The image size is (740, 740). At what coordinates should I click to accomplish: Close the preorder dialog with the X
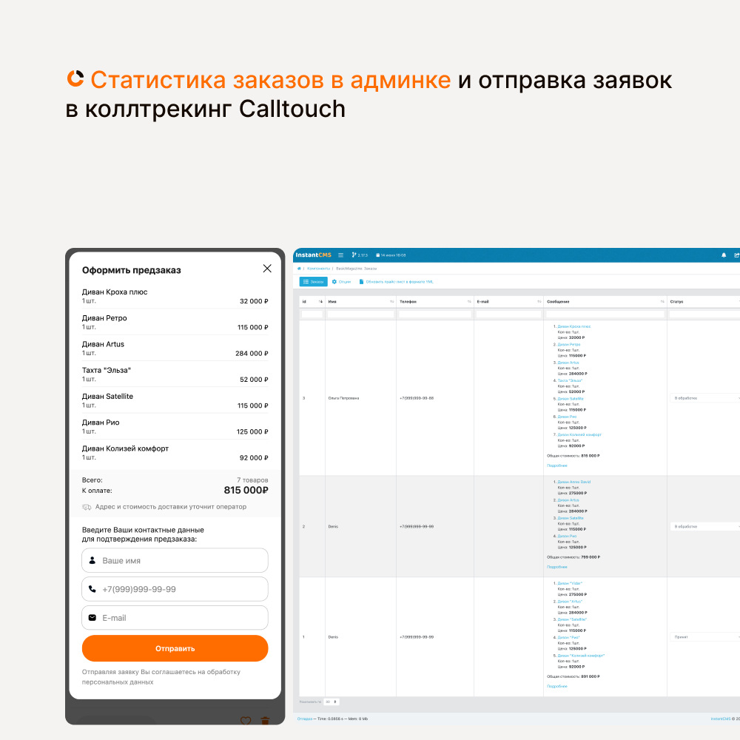point(267,269)
